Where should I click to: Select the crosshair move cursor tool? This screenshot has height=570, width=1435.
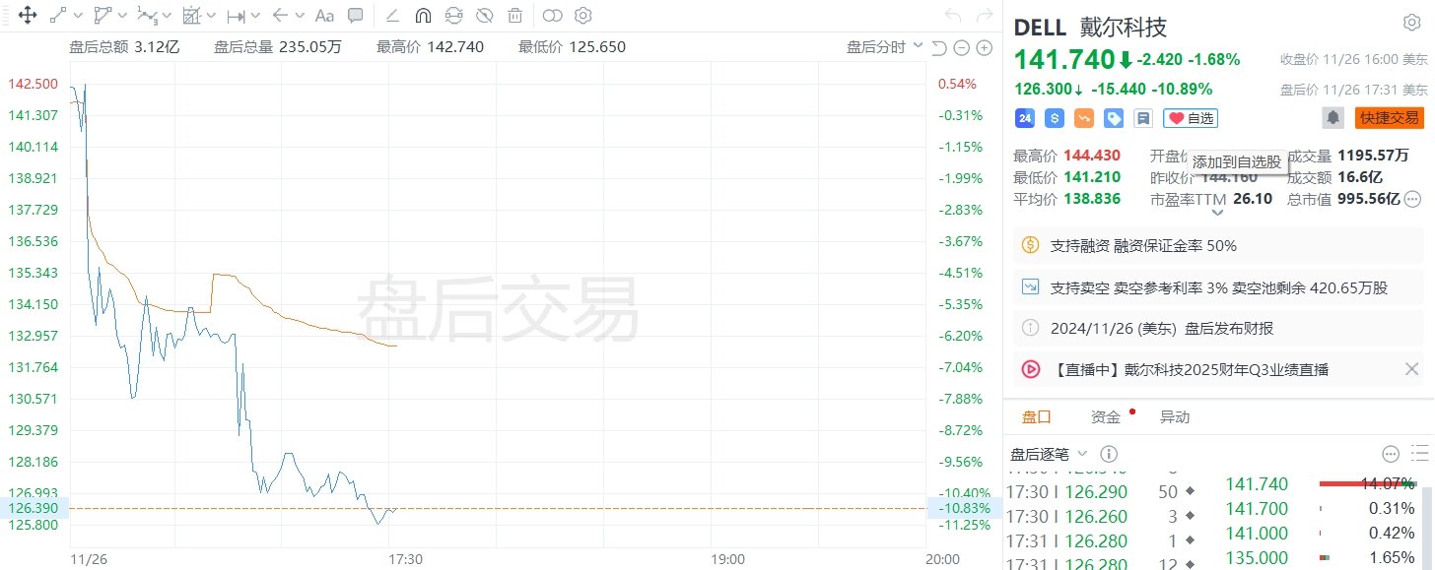tap(28, 16)
